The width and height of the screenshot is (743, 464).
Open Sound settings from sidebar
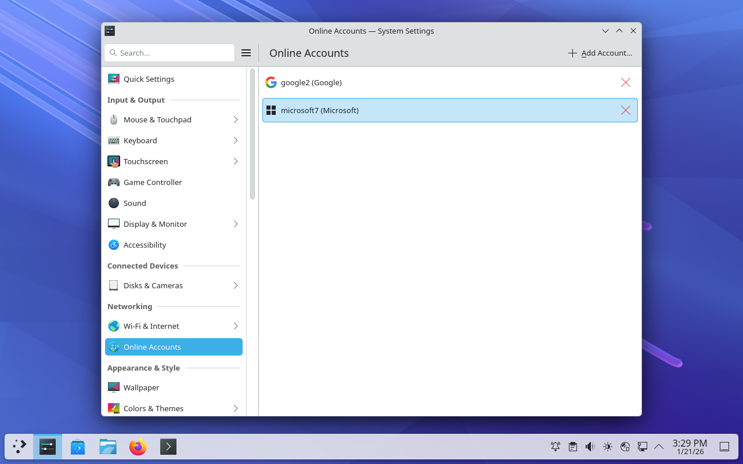[135, 203]
